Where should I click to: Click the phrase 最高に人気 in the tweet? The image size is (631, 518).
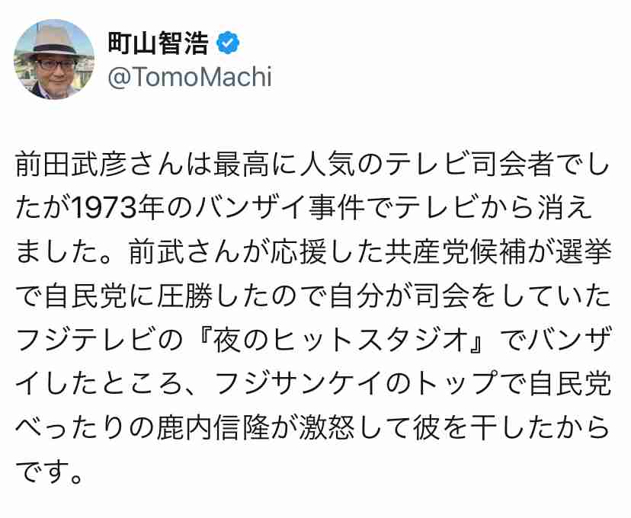point(284,164)
